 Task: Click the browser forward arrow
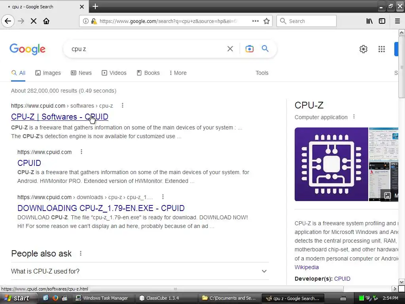coord(21,21)
